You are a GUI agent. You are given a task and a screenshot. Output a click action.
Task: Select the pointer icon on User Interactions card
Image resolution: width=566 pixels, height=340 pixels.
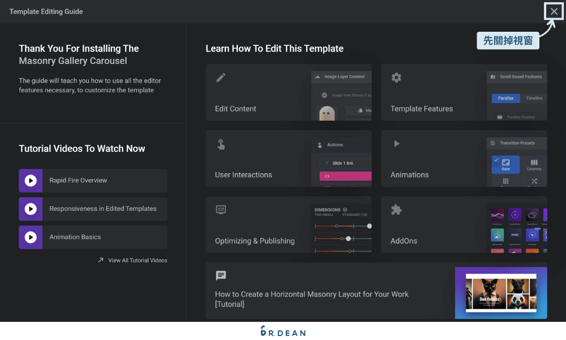[221, 144]
